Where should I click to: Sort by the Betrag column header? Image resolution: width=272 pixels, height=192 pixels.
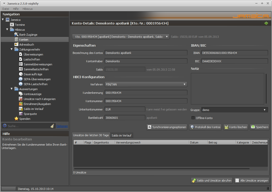221,143
